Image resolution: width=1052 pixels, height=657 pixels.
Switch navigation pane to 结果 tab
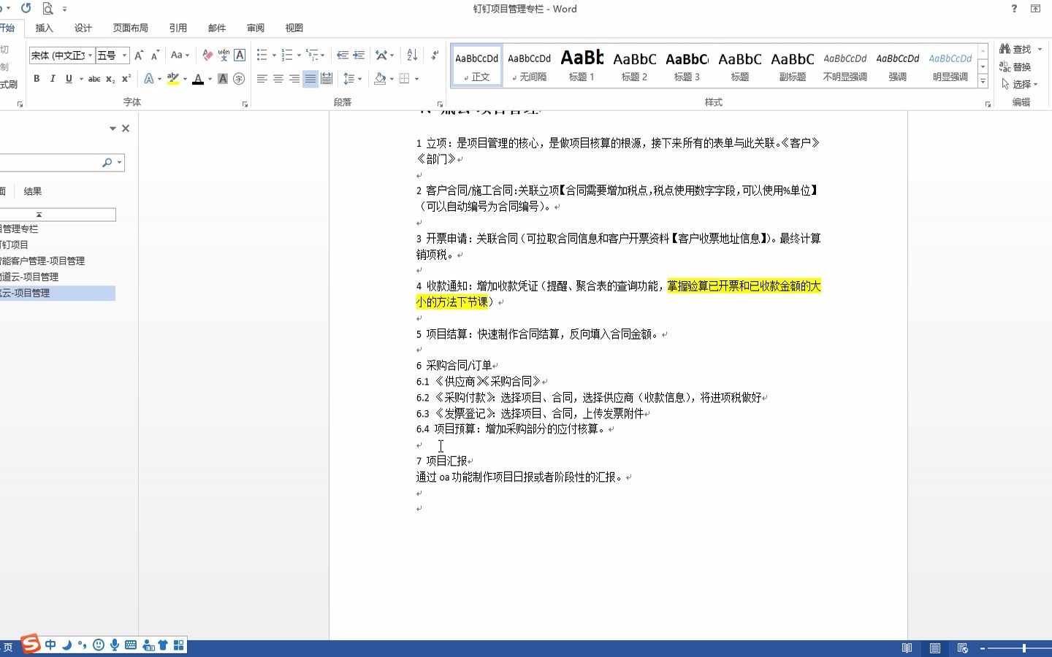tap(33, 191)
